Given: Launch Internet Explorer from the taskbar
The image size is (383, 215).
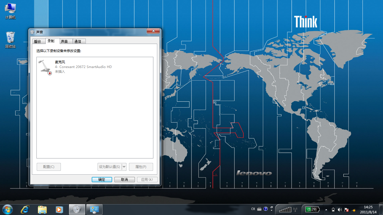Looking at the screenshot, I should (25, 209).
